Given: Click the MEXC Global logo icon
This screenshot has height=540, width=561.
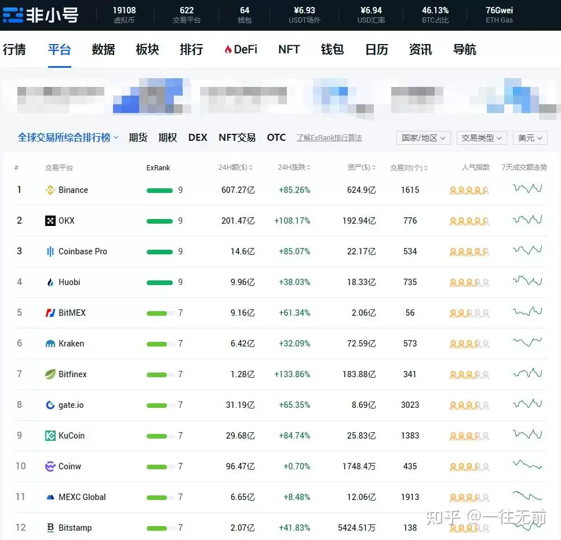Looking at the screenshot, I should [50, 497].
